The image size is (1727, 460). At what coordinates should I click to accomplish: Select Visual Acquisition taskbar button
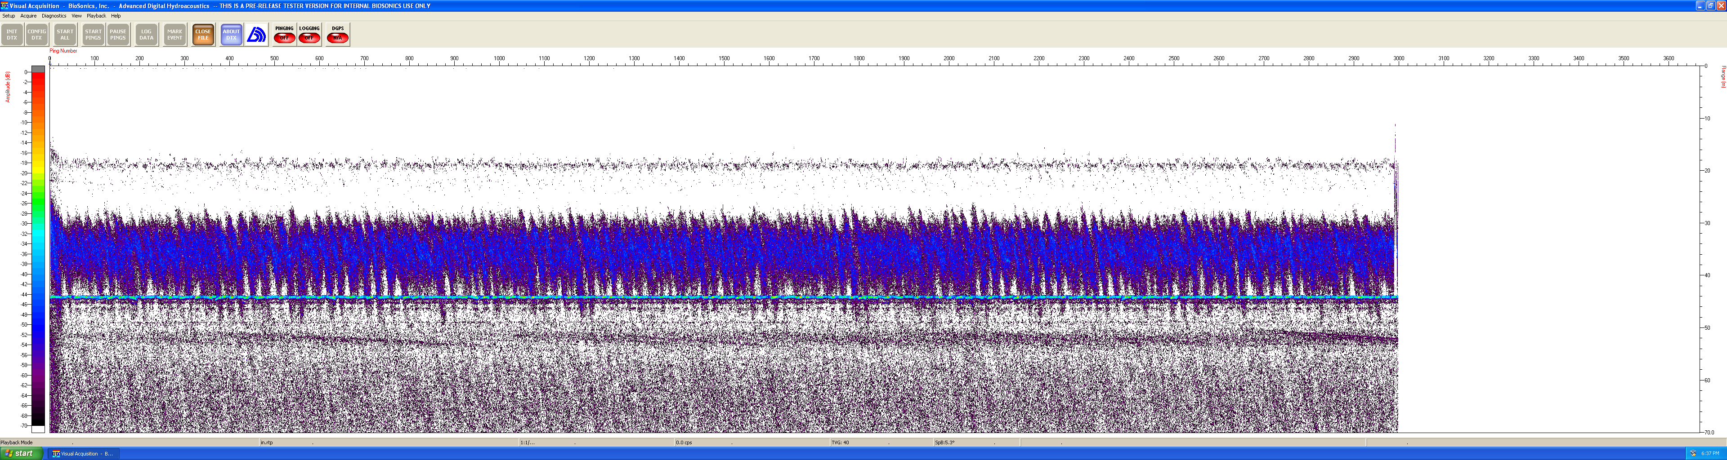[85, 454]
